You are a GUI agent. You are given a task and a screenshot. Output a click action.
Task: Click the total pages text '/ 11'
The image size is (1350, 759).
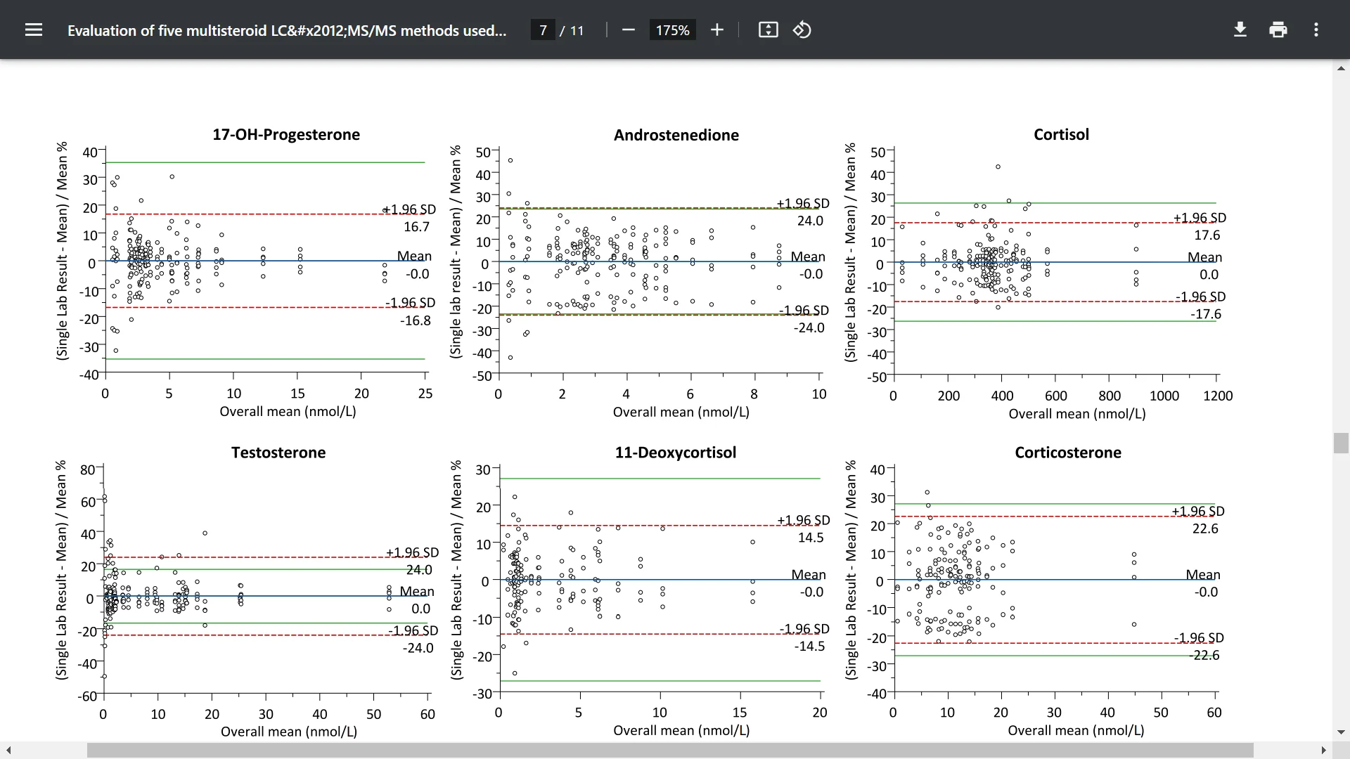[x=572, y=30]
